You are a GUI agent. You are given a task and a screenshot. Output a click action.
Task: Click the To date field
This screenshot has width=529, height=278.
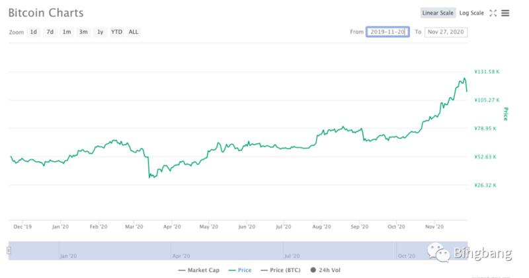(x=446, y=32)
